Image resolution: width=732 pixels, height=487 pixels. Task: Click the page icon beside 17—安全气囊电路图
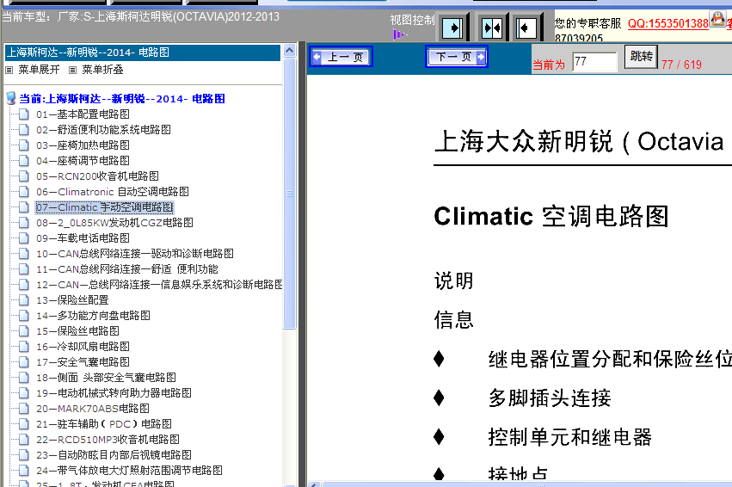point(24,362)
